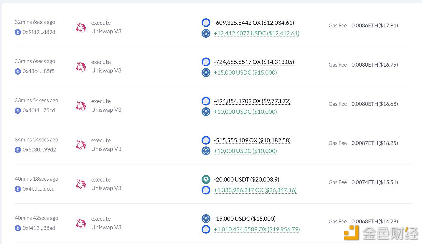The image size is (422, 244).
Task: Click Ethereum icon beside hash 0x9fd9...d89d
Action: tap(18, 32)
